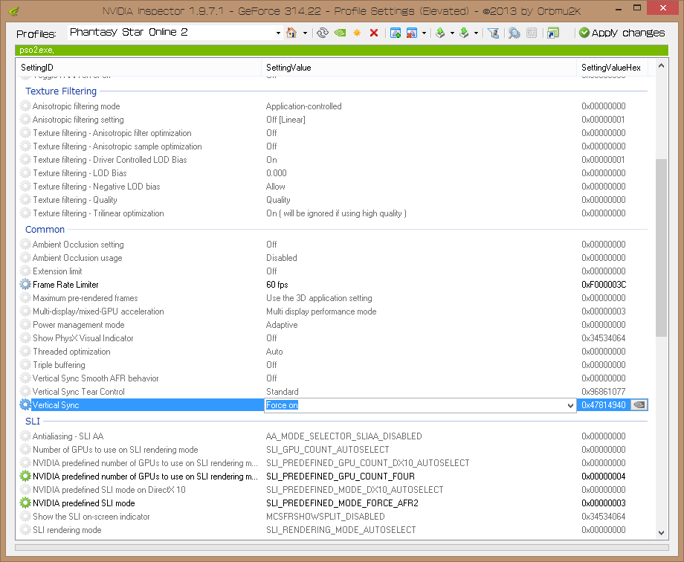Click the scrollbar up arrow
Viewport: 684px width, 562px height.
661,66
